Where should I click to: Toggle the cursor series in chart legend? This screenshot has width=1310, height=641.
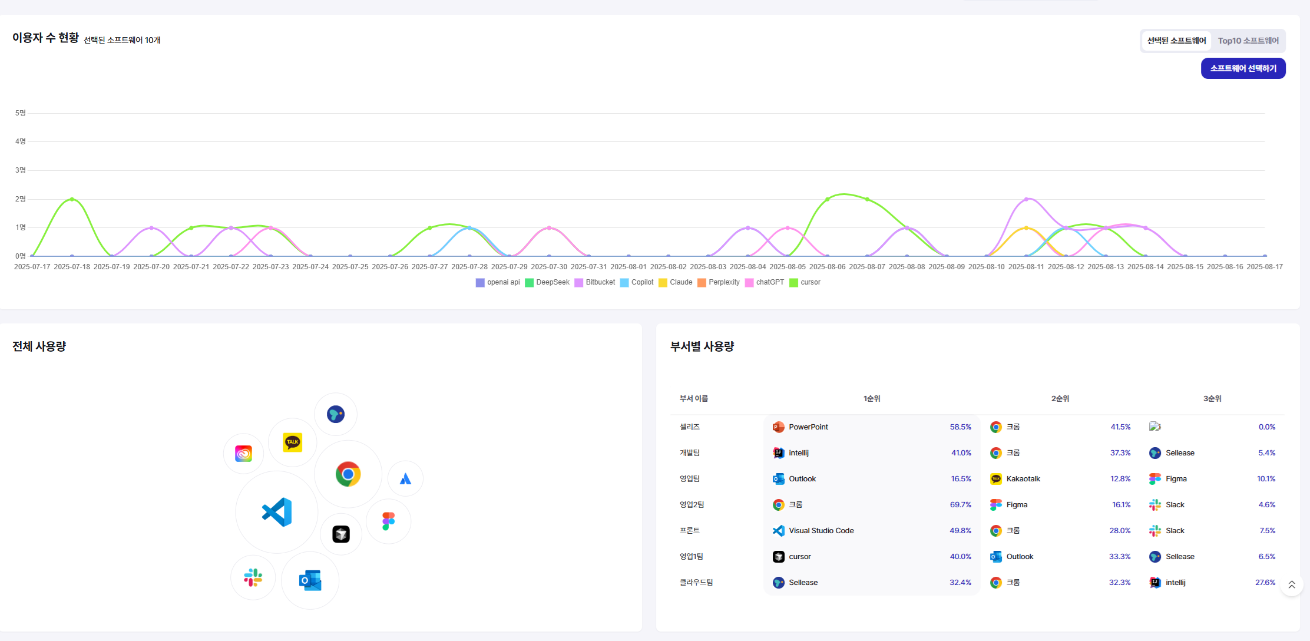tap(805, 282)
